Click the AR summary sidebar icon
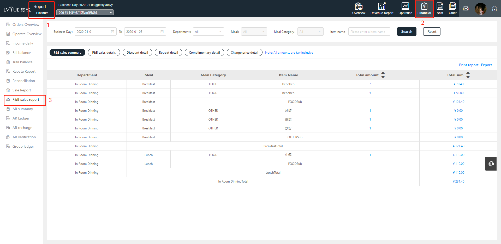 [x=8, y=109]
